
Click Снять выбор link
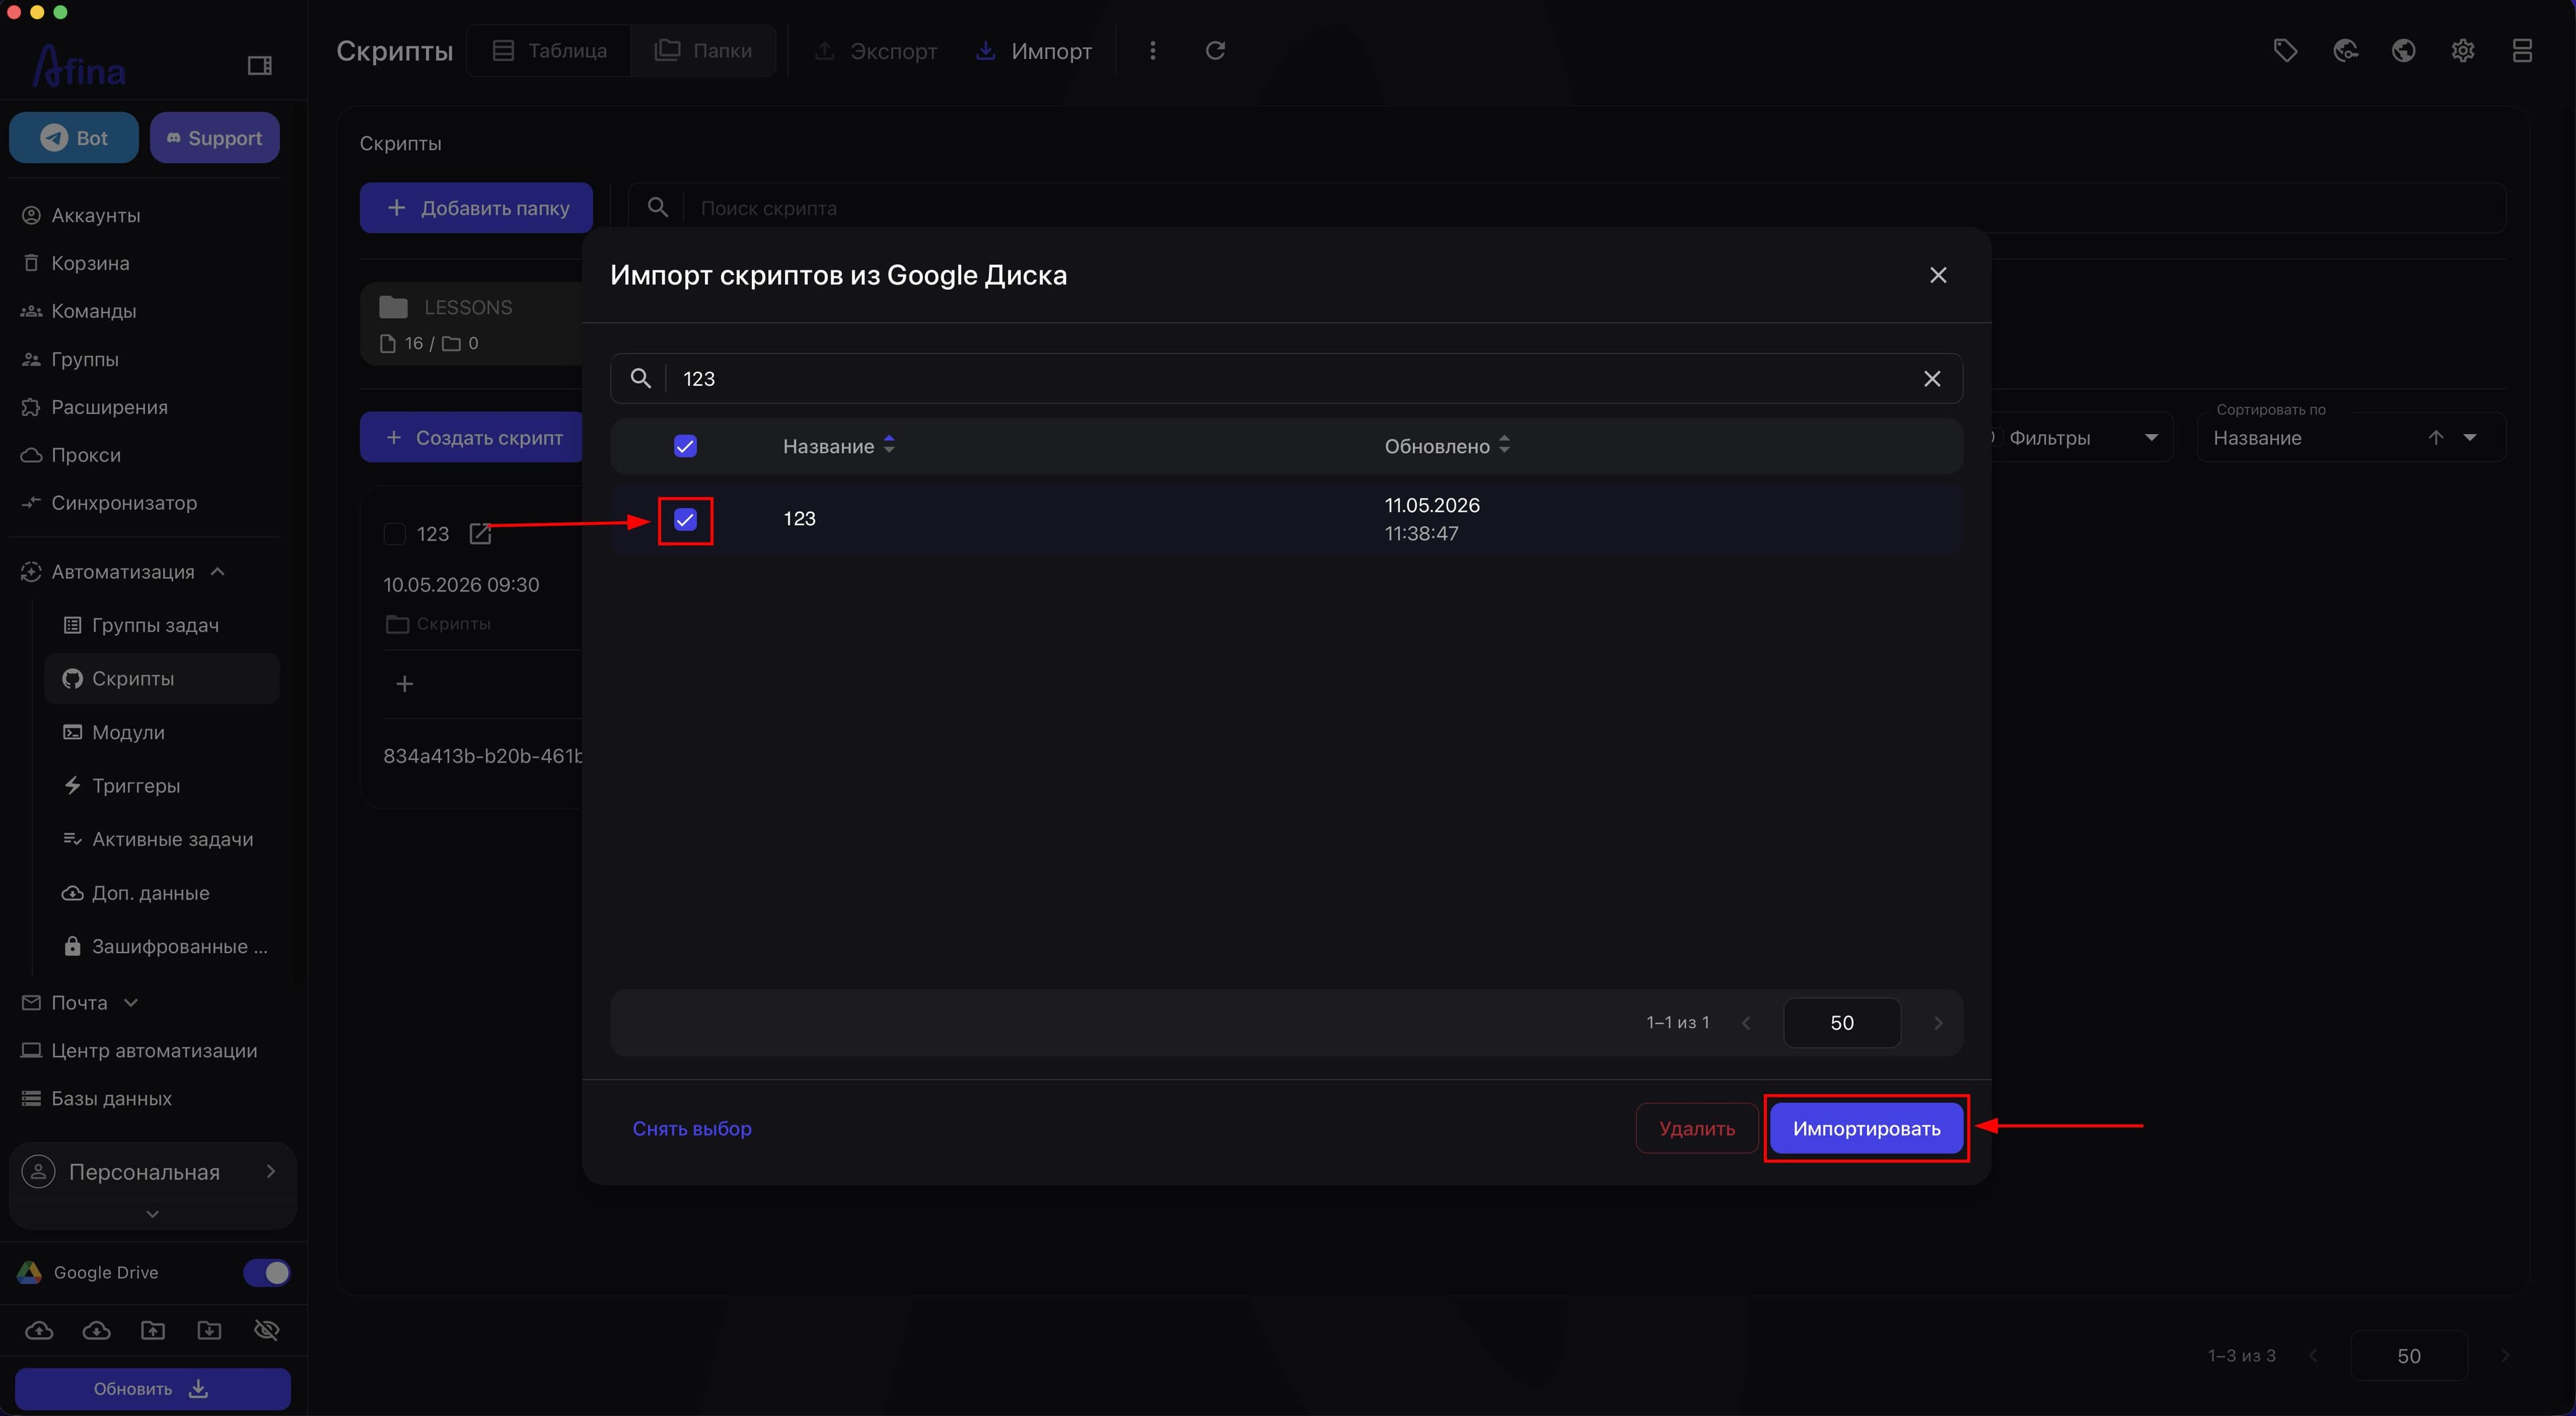692,1129
